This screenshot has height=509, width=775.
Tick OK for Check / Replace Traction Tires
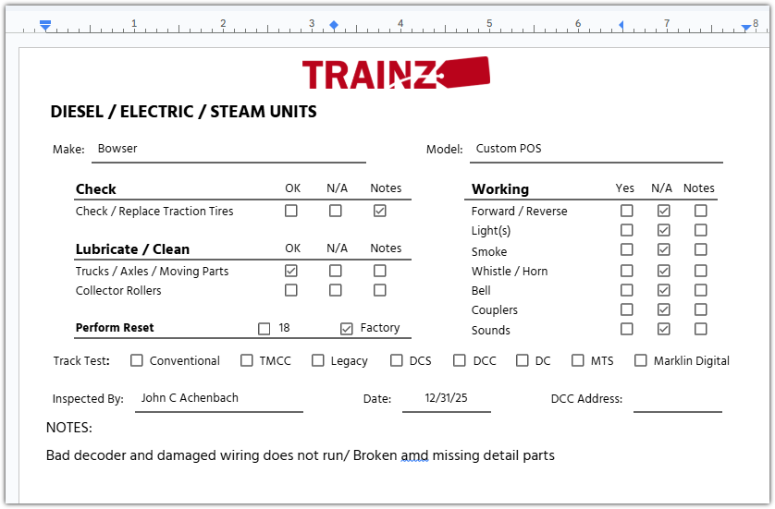291,211
